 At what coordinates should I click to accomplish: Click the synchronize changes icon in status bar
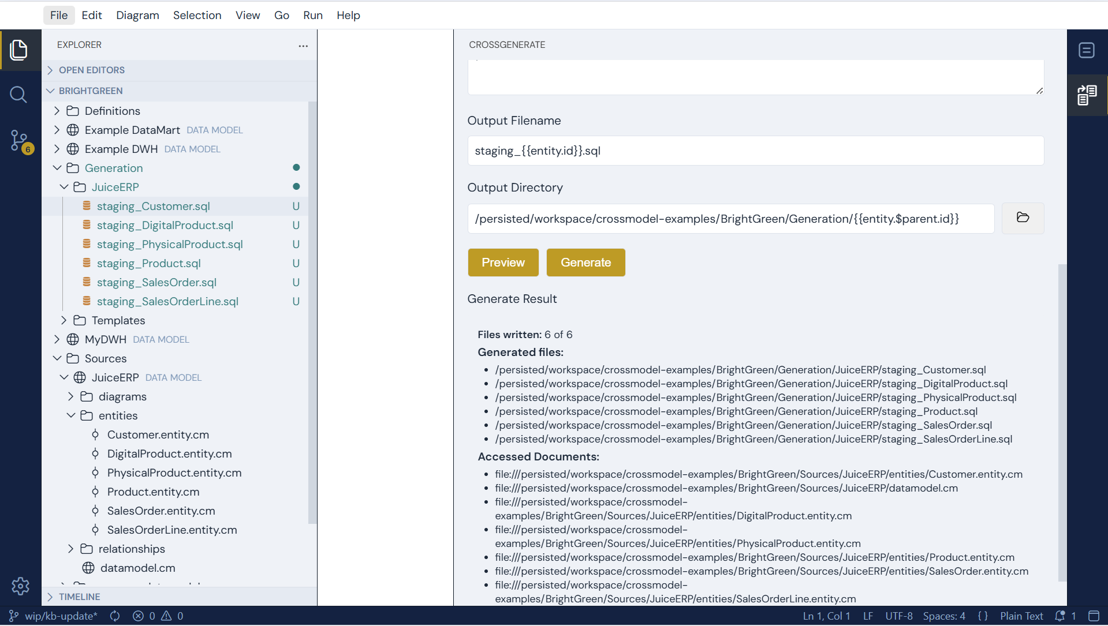[115, 616]
